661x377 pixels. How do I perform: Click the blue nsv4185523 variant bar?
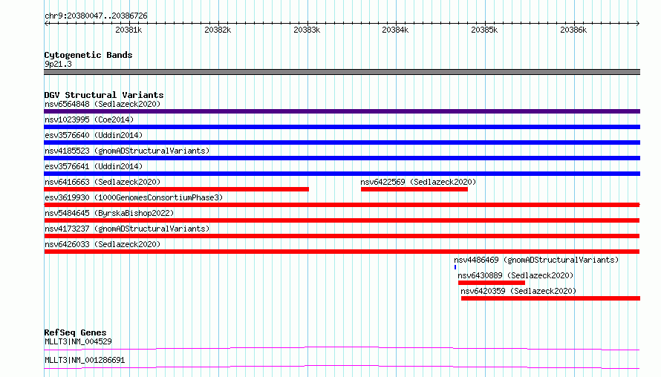point(342,158)
